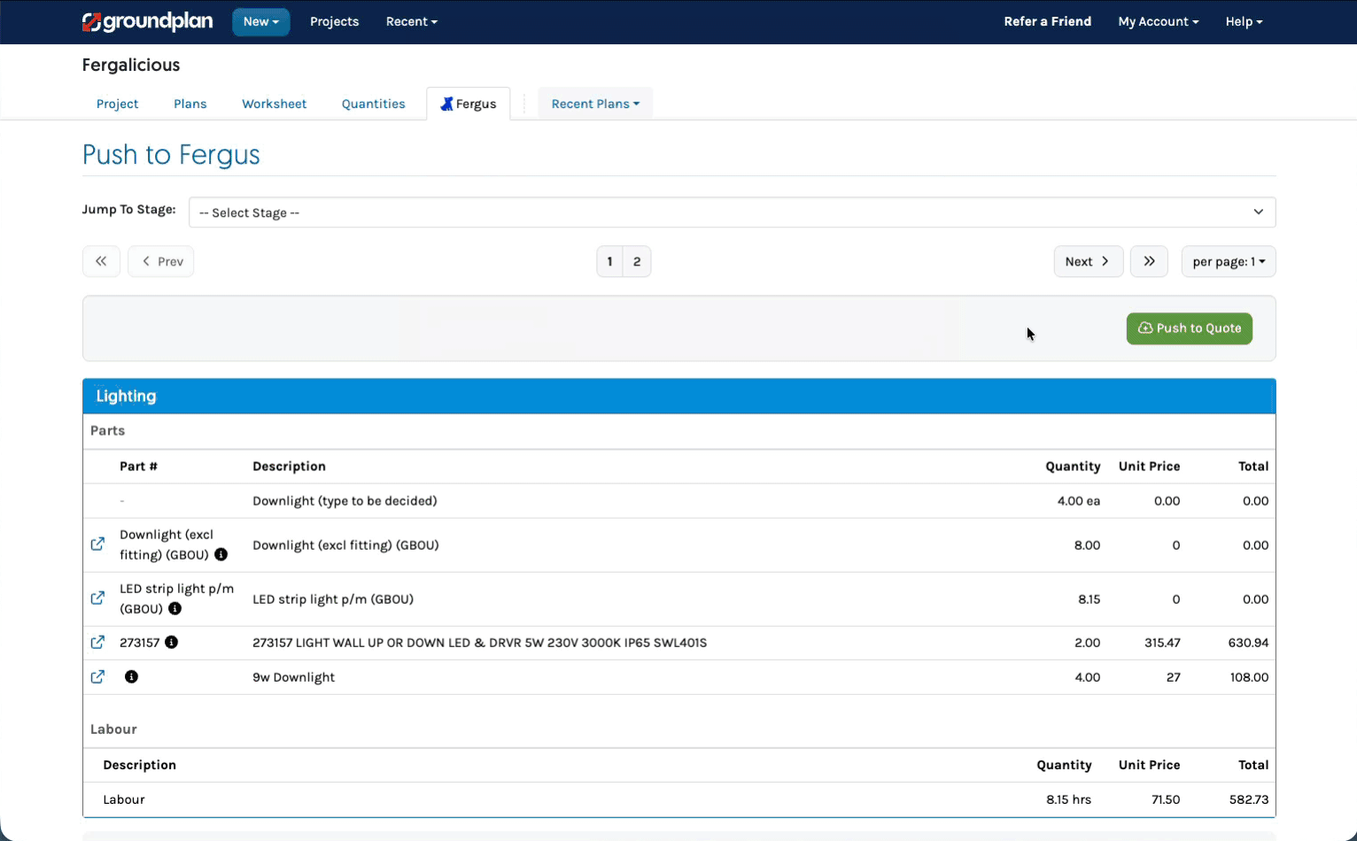Jump to last page double-chevron button
This screenshot has height=841, width=1357.
pos(1149,261)
